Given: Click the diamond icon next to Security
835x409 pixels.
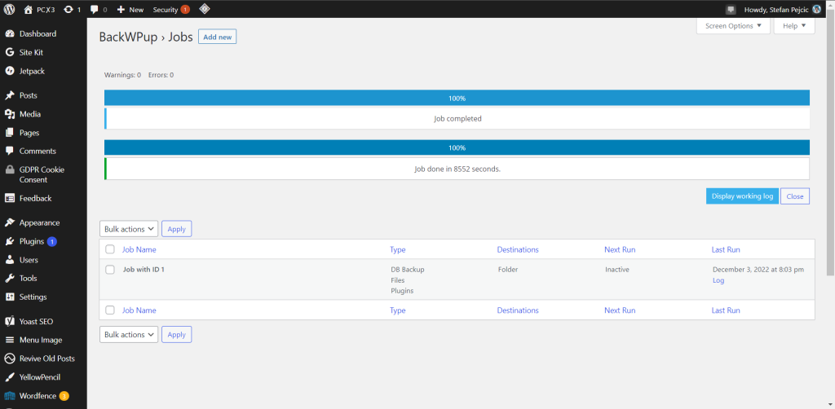Looking at the screenshot, I should (205, 9).
